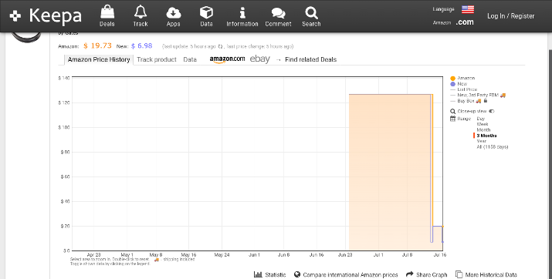
Task: Switch to the Data tab below price
Action: 190,59
